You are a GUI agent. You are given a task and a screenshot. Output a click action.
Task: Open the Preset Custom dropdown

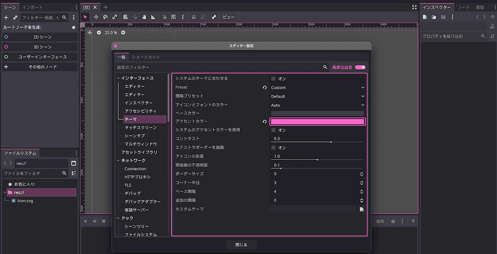coord(318,87)
